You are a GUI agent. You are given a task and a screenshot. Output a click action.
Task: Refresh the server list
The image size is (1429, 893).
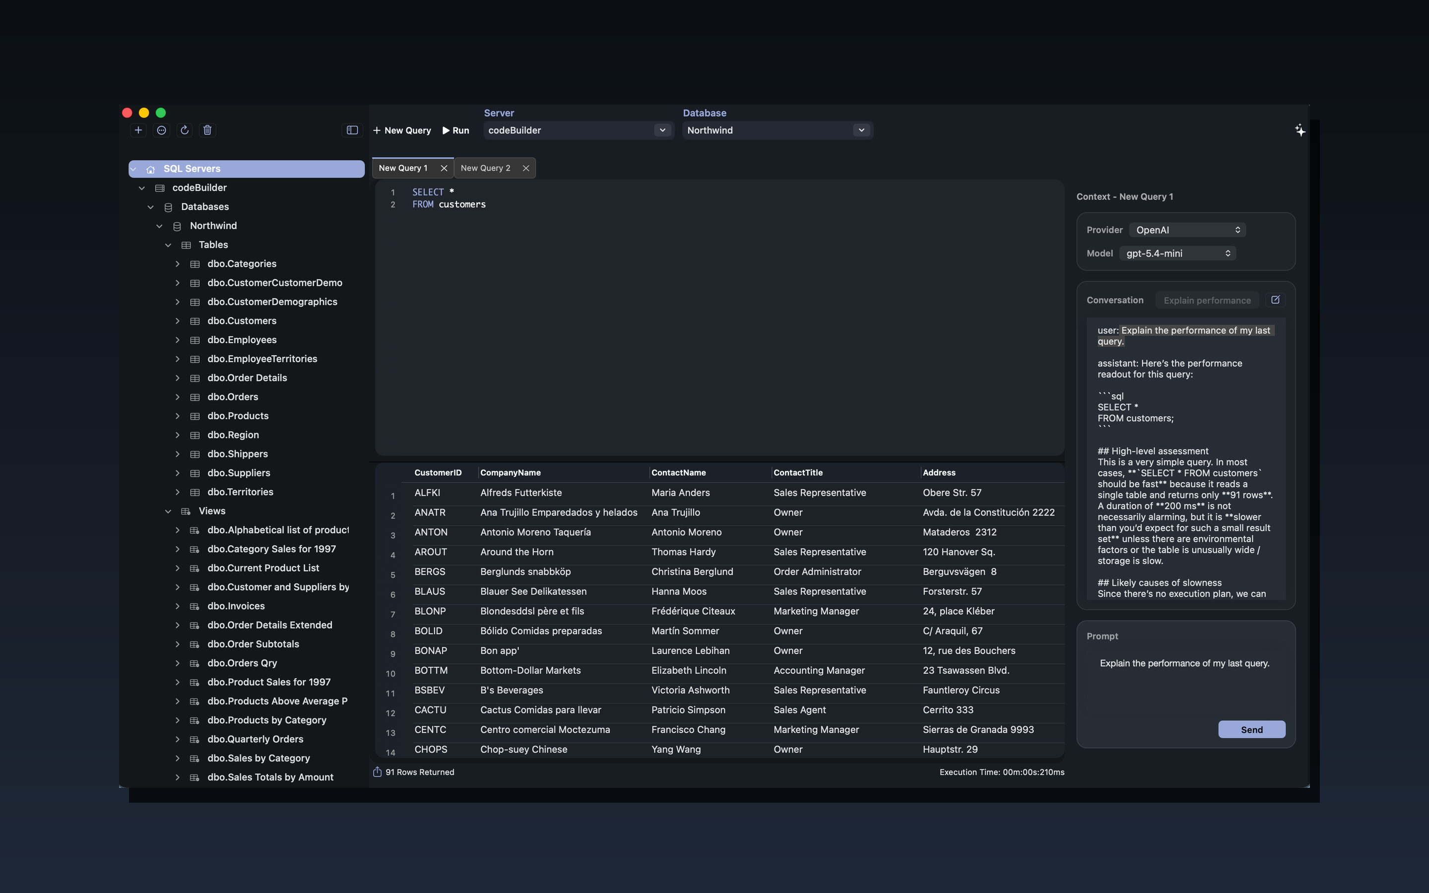coord(184,130)
